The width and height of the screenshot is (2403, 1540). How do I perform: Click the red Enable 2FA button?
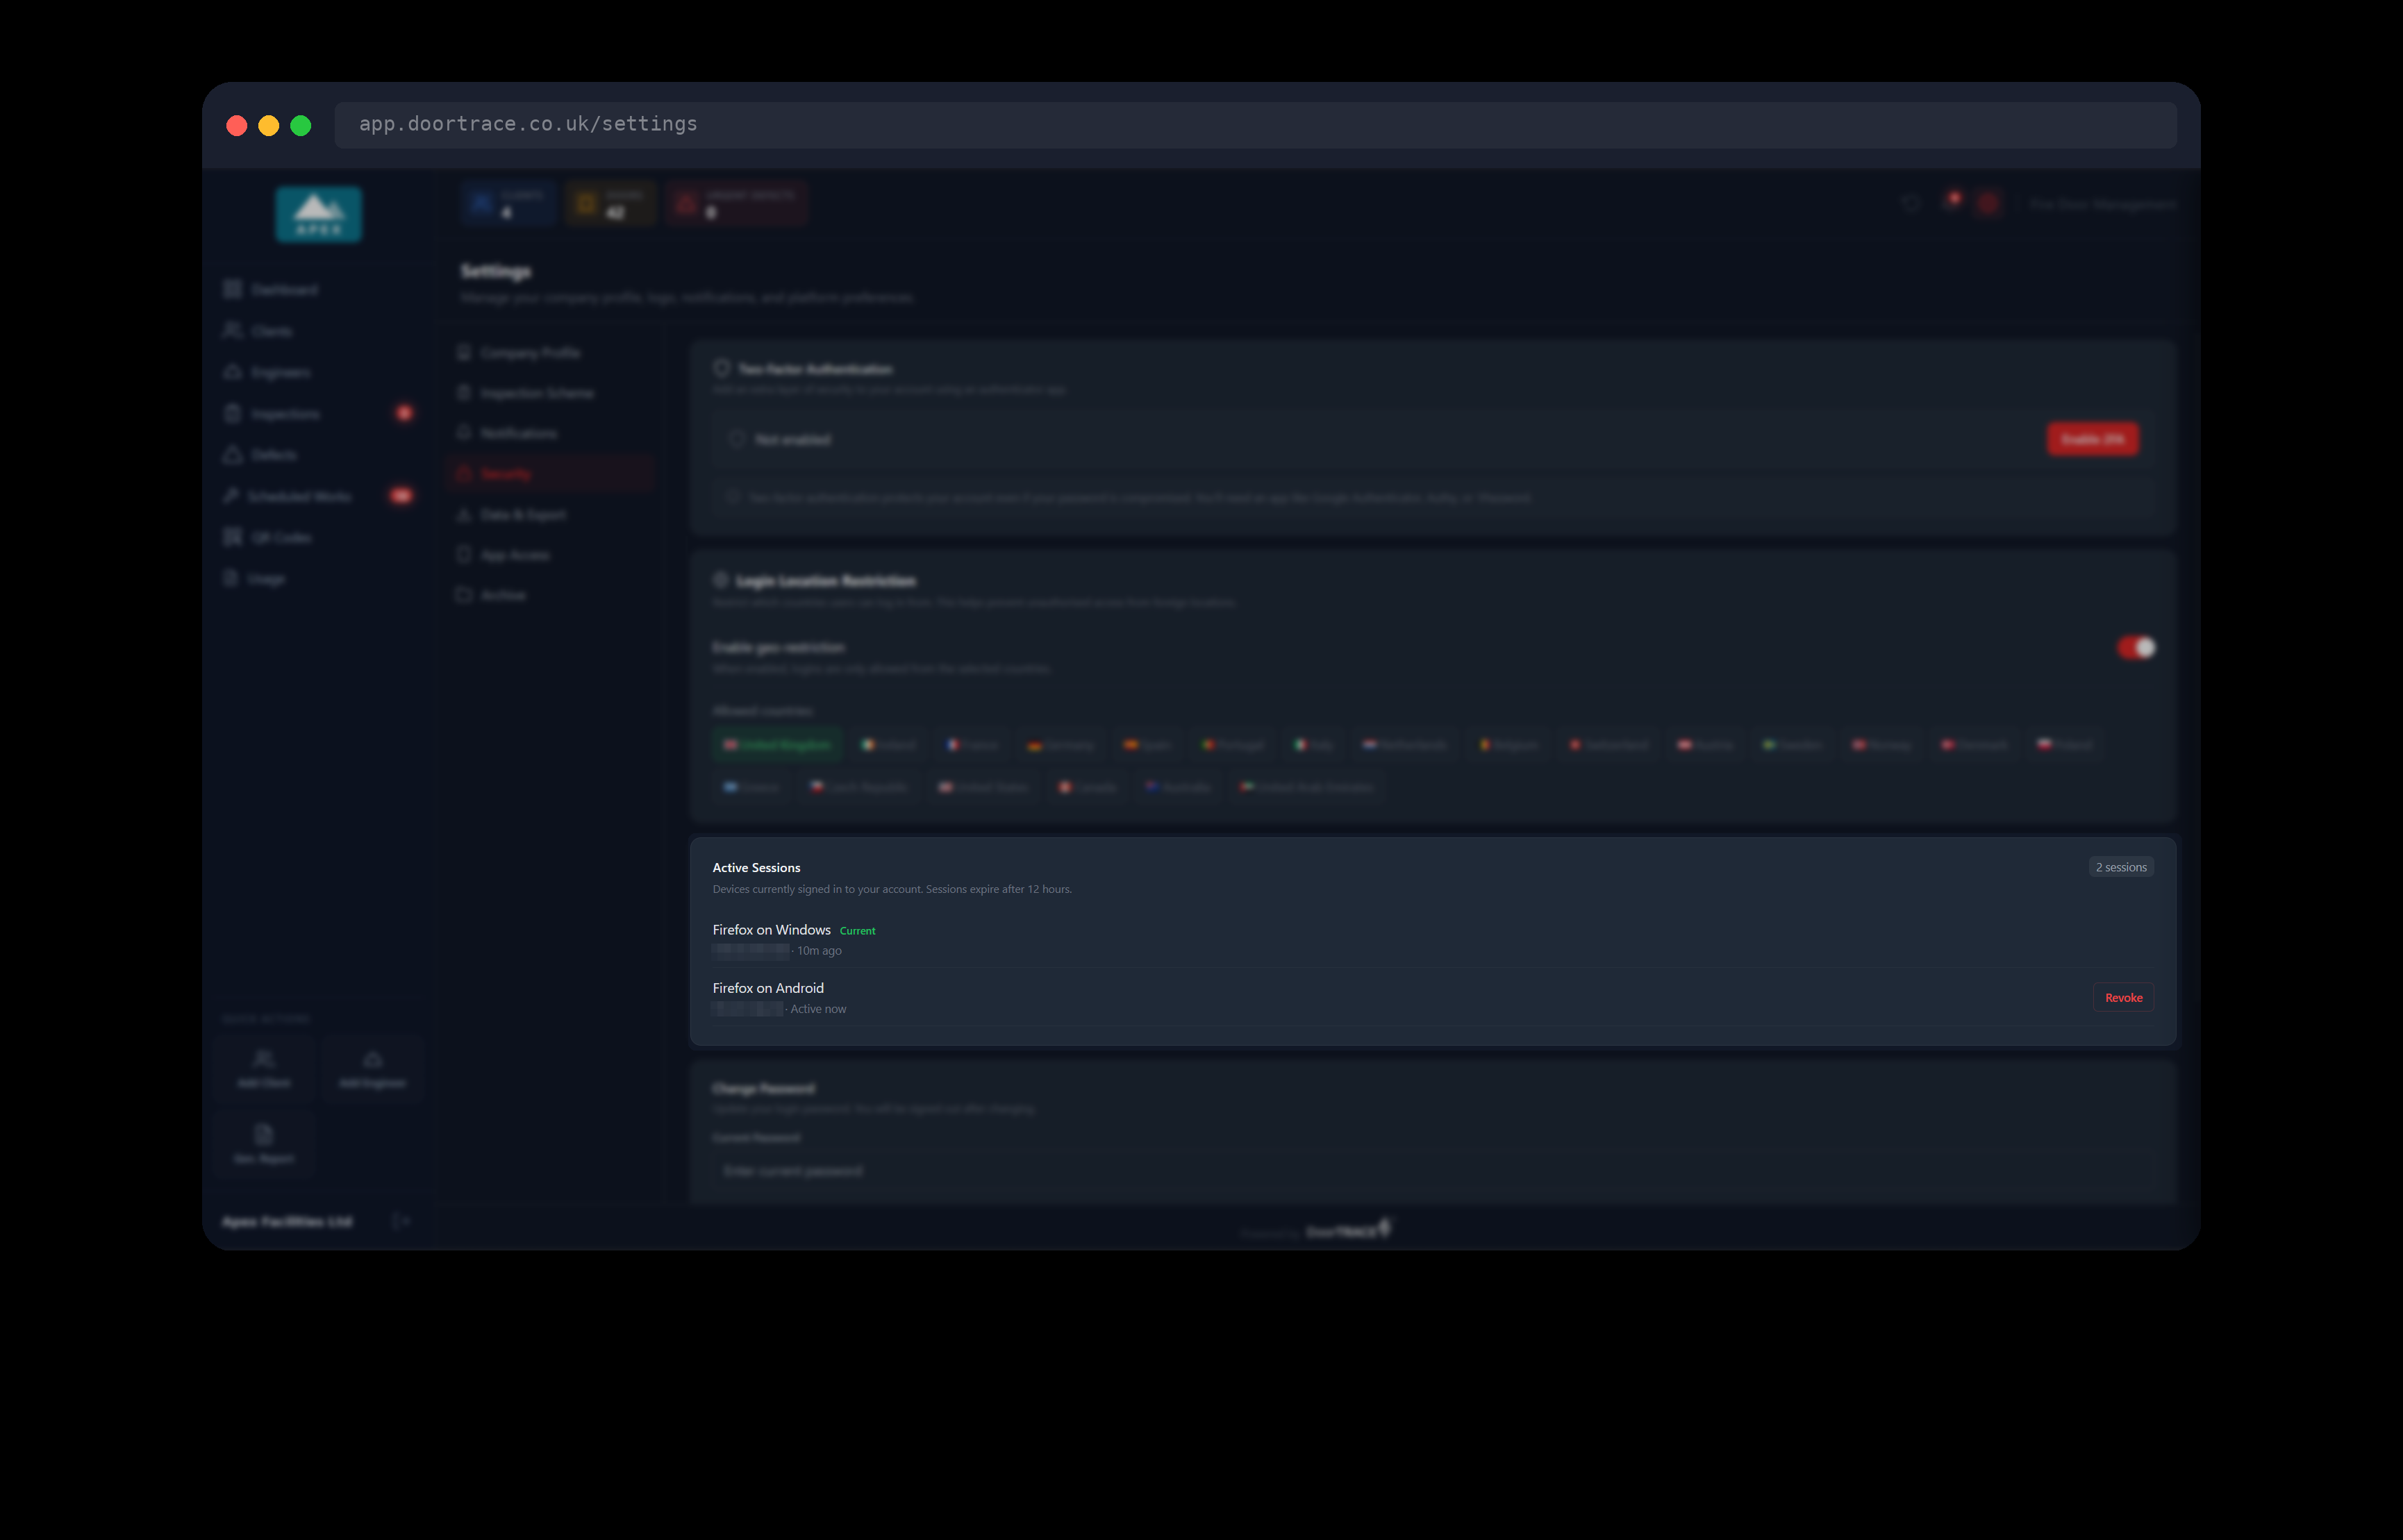pos(2092,439)
